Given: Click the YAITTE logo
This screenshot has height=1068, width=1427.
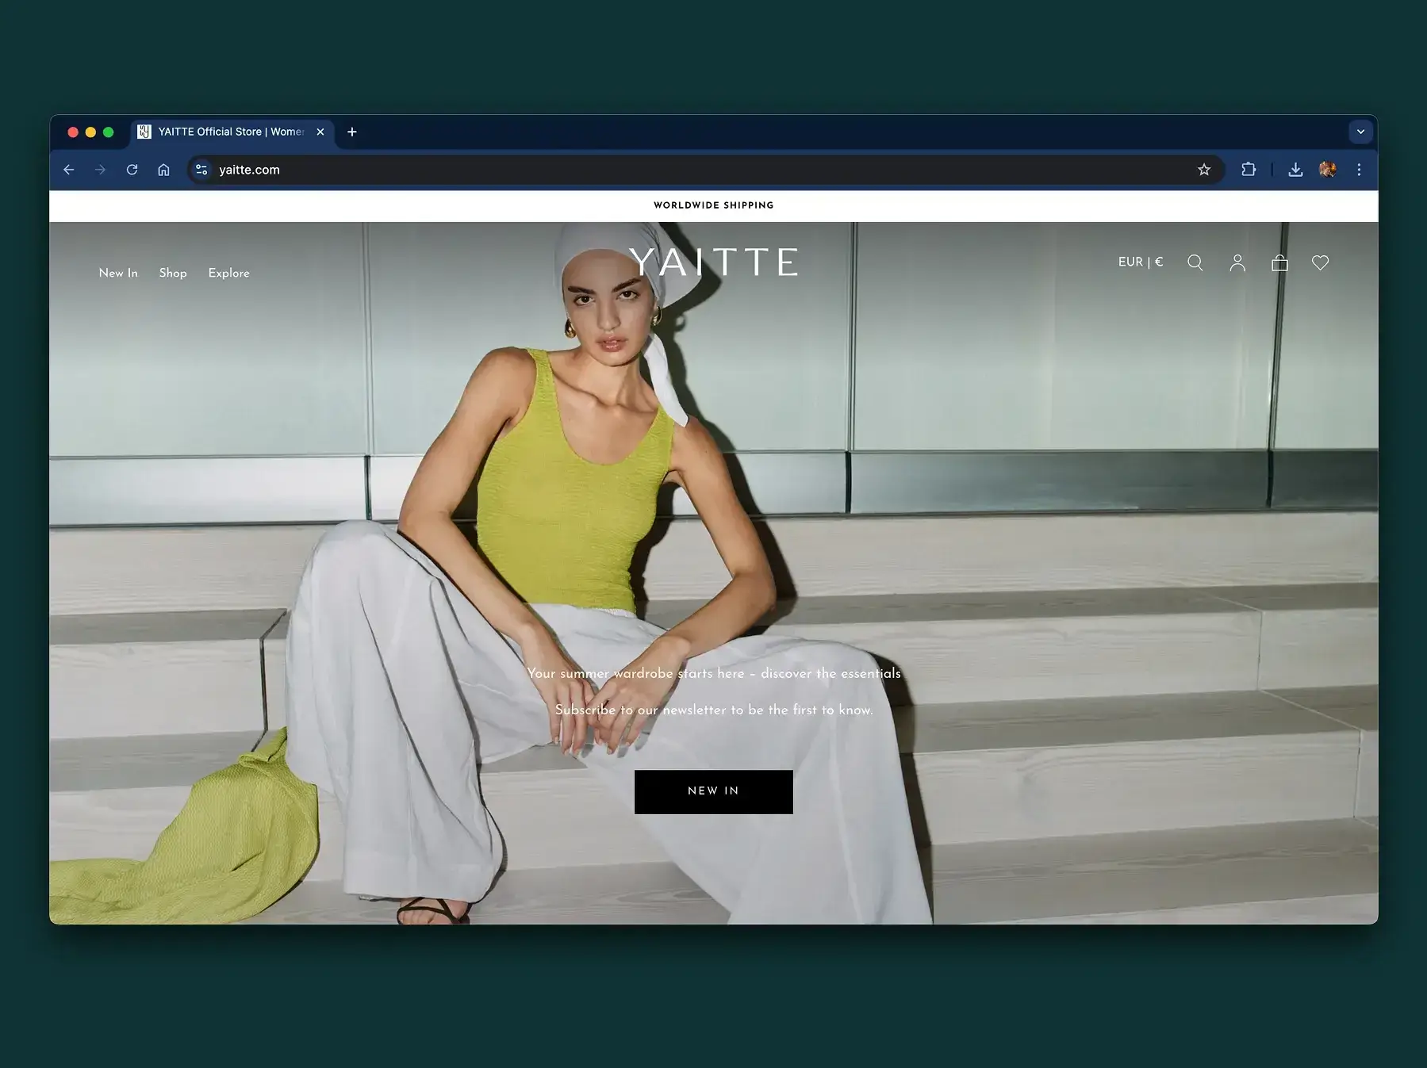Looking at the screenshot, I should tap(714, 262).
